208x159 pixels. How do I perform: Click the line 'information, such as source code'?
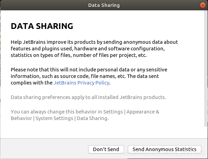[x=85, y=76]
